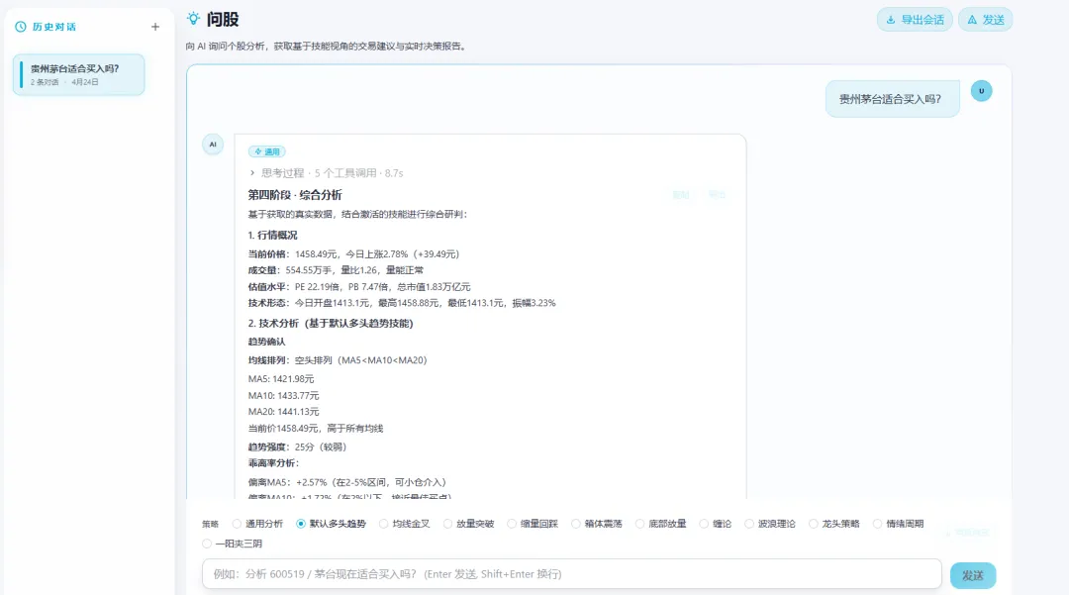This screenshot has height=595, width=1069.
Task: Select the 情绪周期 strategy radio
Action: click(877, 524)
